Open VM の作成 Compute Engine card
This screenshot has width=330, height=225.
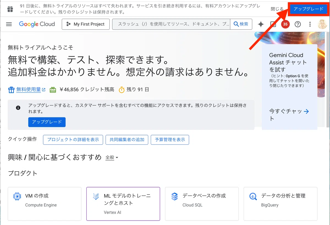point(45,204)
